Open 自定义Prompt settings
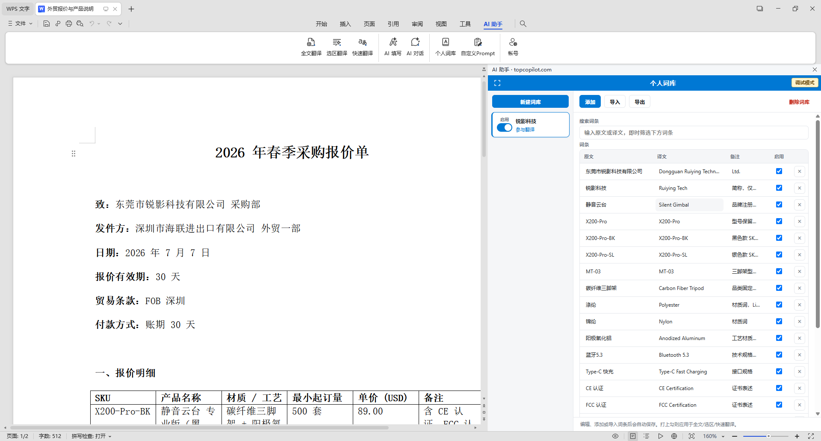This screenshot has height=441, width=821. coord(478,47)
